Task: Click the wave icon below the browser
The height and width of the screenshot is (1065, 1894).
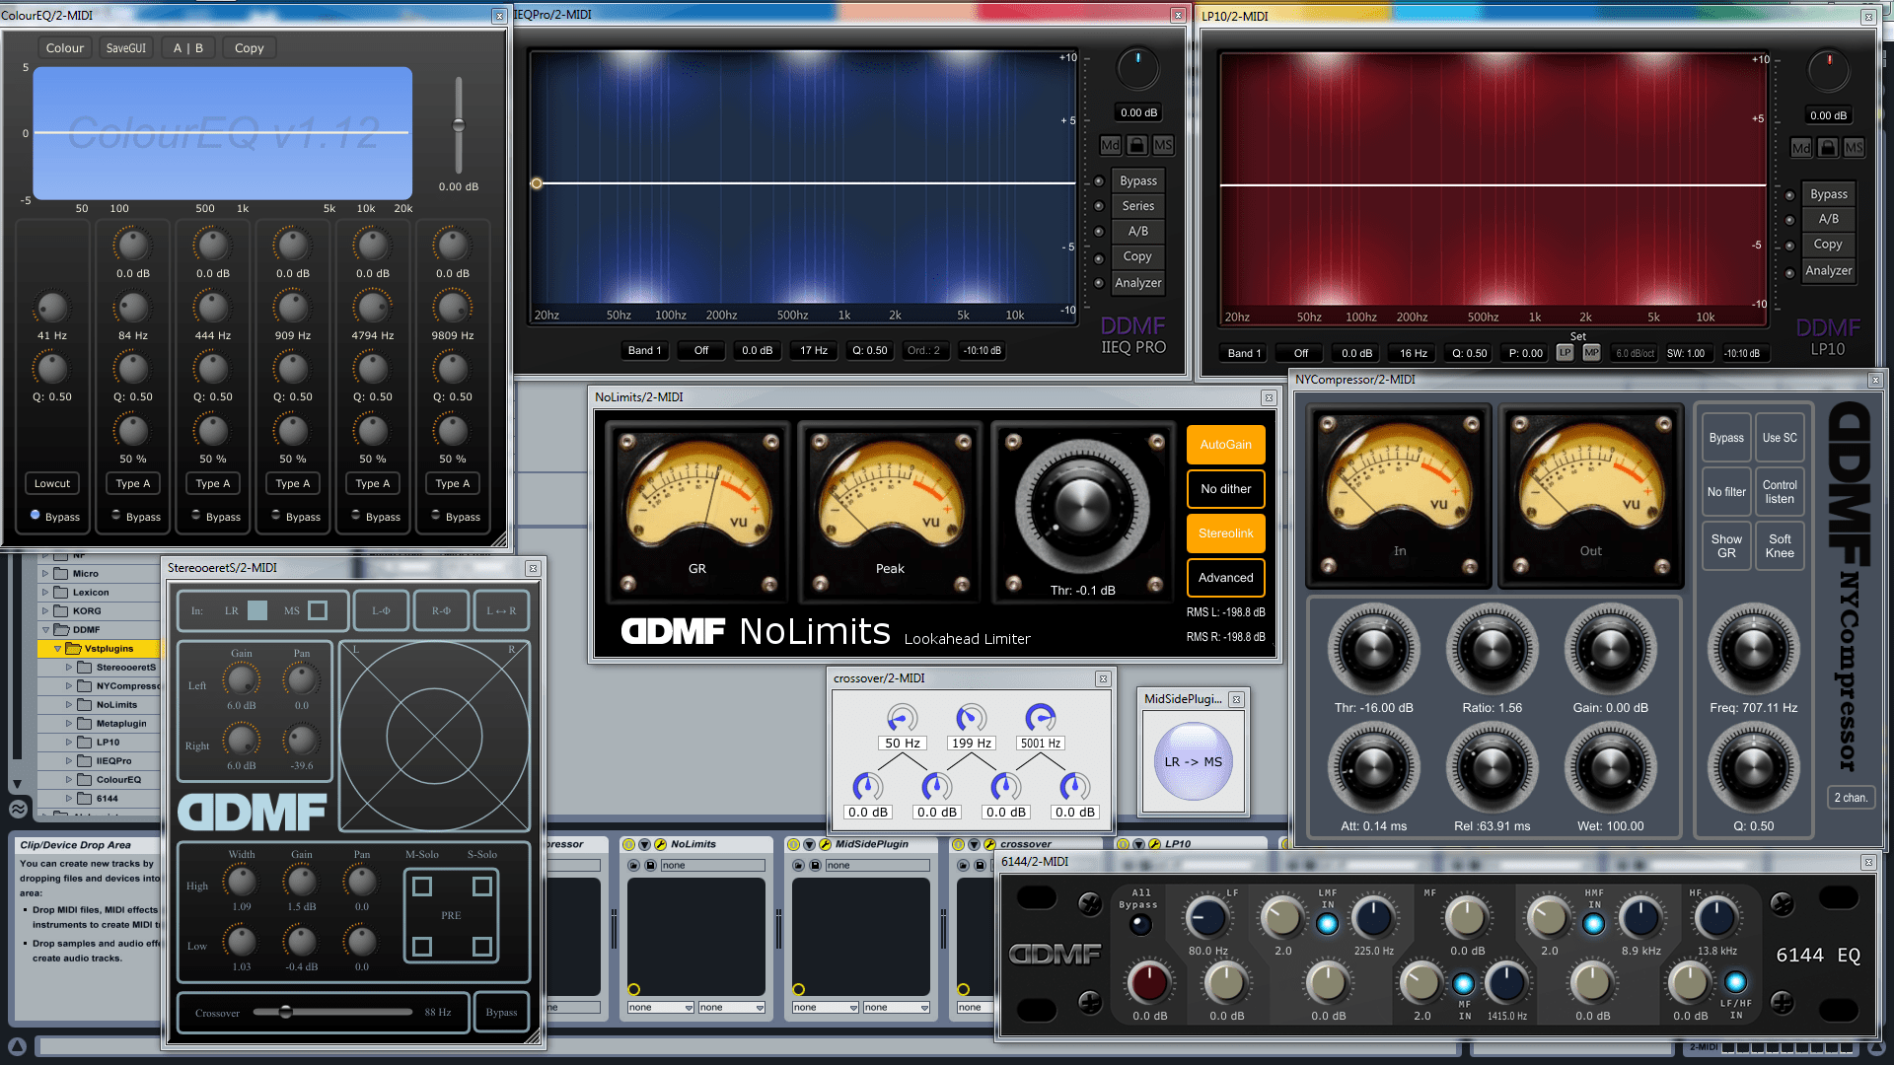Action: (18, 809)
